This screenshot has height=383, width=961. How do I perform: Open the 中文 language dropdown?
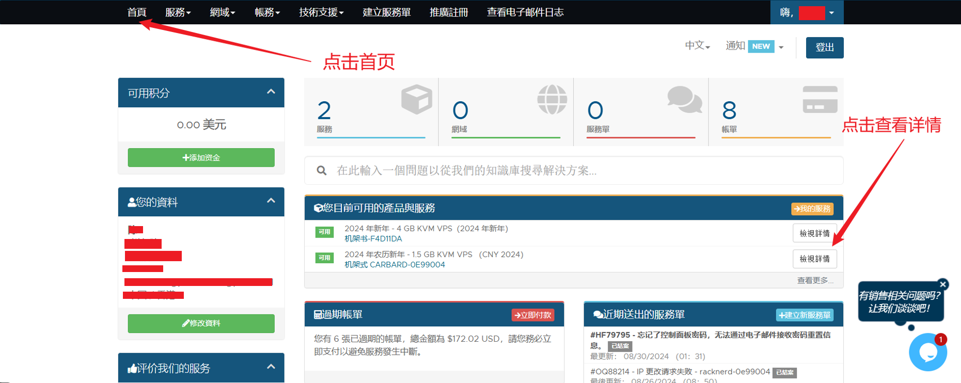(x=697, y=46)
